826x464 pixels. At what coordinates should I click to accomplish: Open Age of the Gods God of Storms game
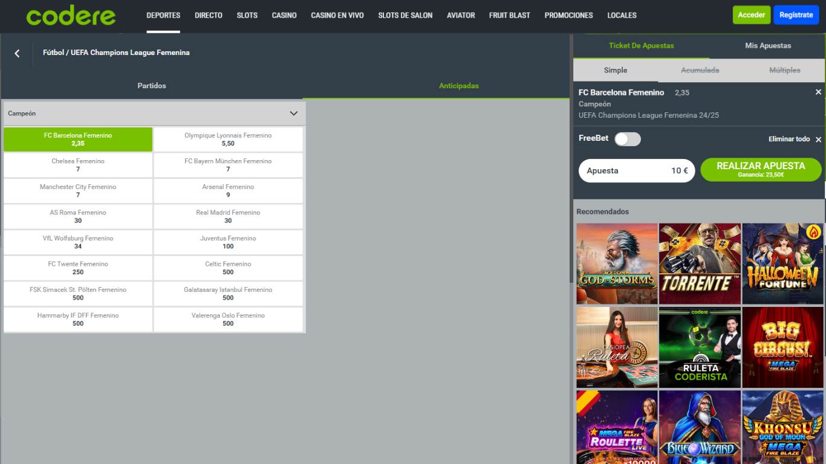[617, 263]
